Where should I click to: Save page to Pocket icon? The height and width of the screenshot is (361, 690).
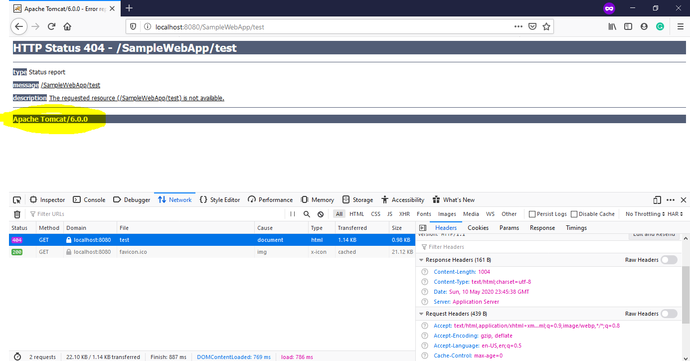[532, 26]
